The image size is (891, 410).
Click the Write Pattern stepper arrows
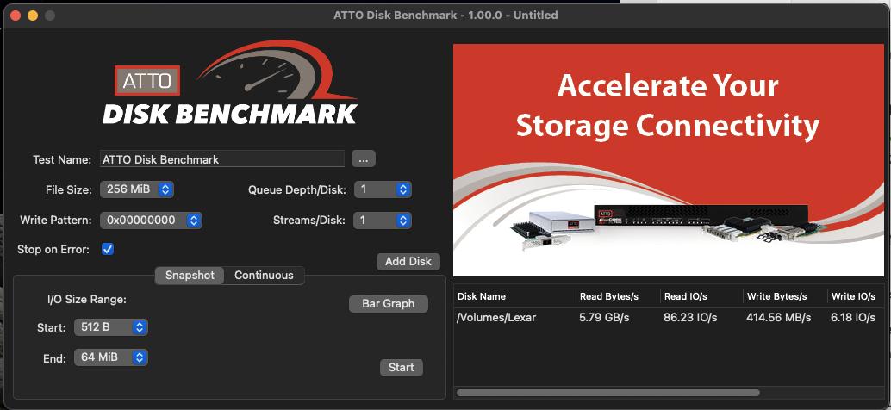click(194, 221)
